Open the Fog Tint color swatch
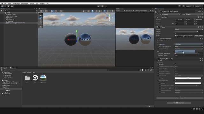204x114 pixels. pos(188,78)
